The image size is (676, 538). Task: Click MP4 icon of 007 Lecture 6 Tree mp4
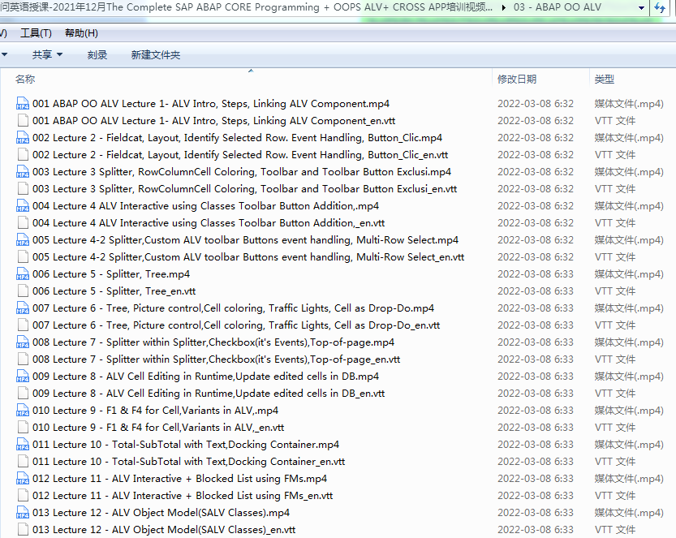pyautogui.click(x=23, y=308)
